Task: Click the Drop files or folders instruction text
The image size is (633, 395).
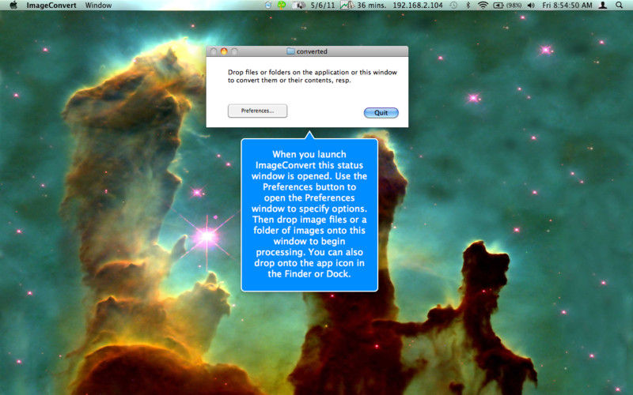Action: pos(312,76)
